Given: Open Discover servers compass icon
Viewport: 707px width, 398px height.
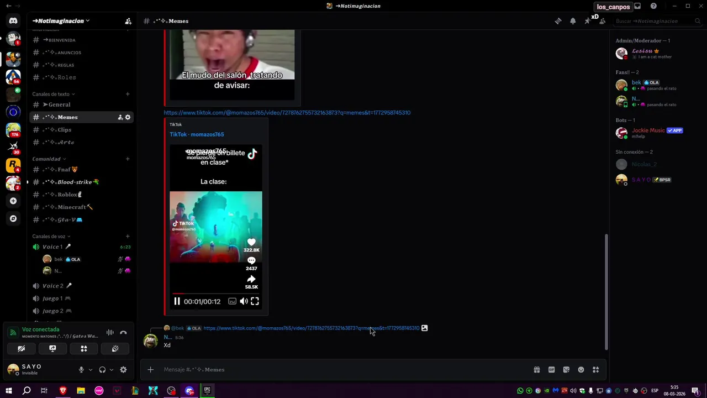Looking at the screenshot, I should tap(13, 218).
